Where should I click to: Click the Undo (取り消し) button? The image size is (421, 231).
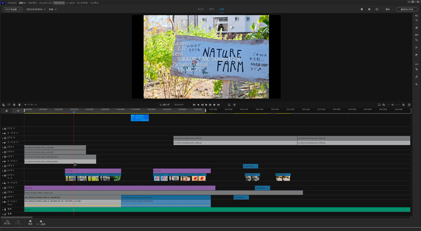7,223
